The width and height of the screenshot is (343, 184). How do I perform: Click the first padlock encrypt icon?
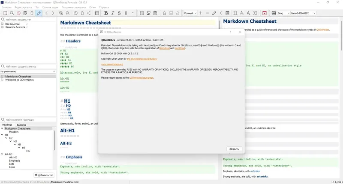coord(164,13)
